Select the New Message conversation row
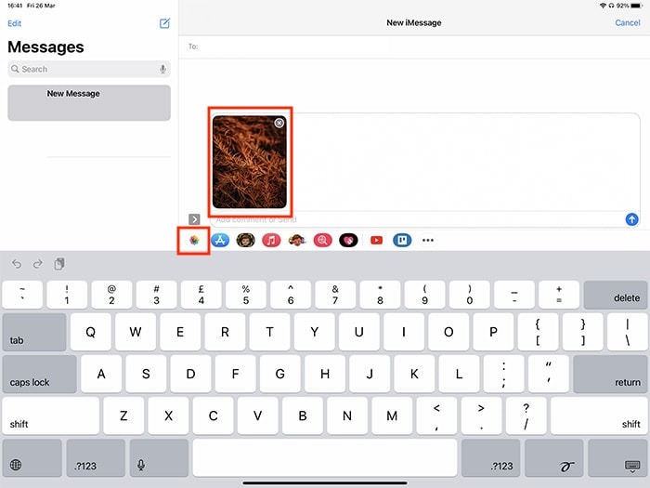The image size is (650, 488). 89,103
